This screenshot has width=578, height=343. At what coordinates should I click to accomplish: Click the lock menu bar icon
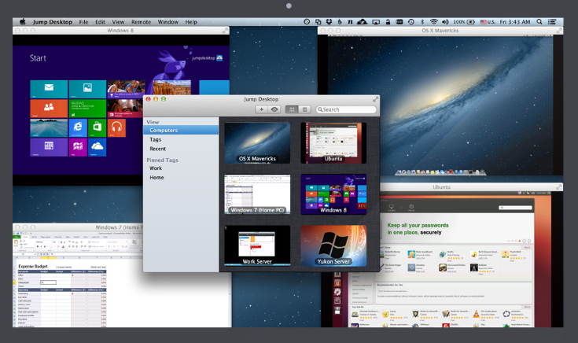tap(388, 22)
